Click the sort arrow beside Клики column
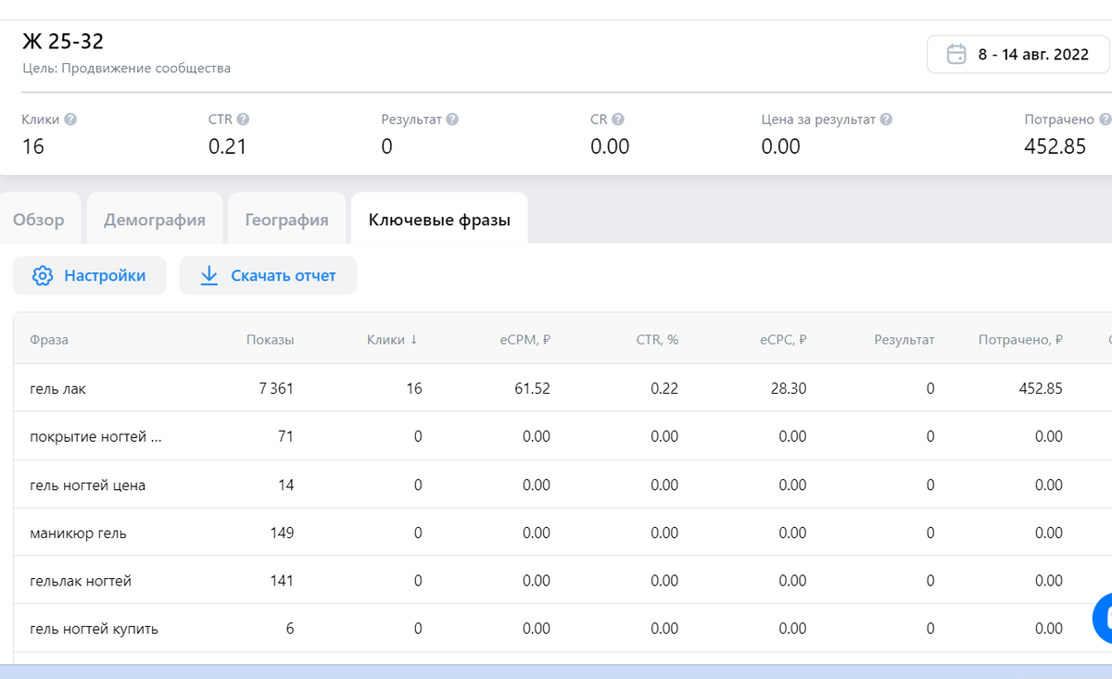The height and width of the screenshot is (679, 1112). (413, 340)
